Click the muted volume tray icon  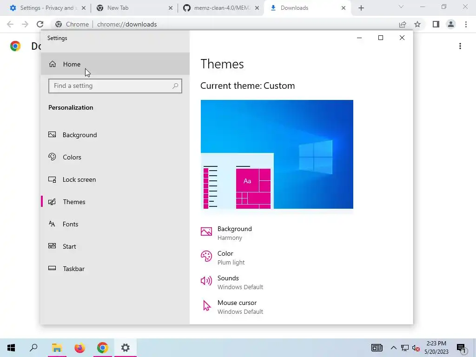pyautogui.click(x=416, y=348)
